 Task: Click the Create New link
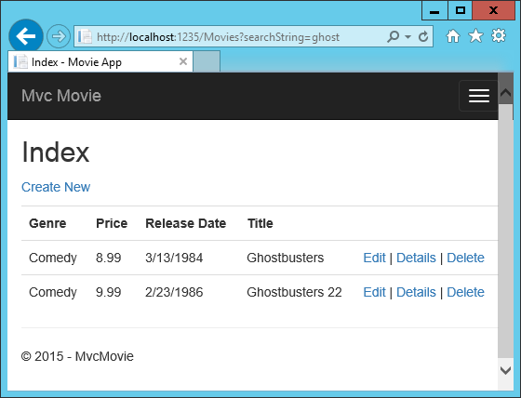tap(56, 187)
